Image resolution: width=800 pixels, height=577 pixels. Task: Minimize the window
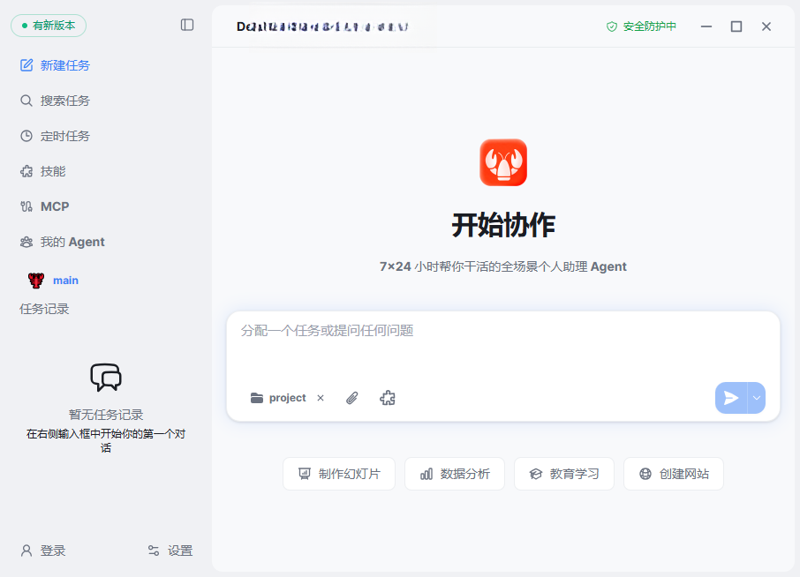[706, 26]
